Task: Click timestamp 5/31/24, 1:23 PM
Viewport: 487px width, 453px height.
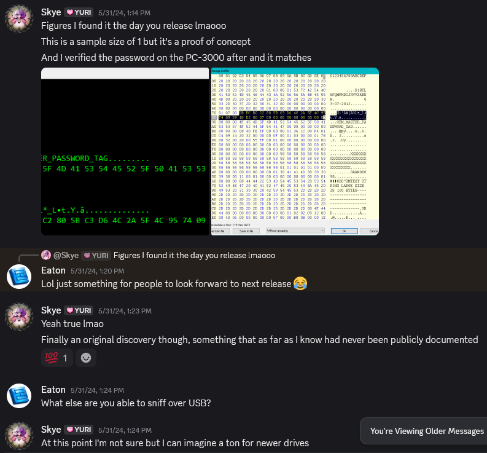Action: click(x=125, y=311)
